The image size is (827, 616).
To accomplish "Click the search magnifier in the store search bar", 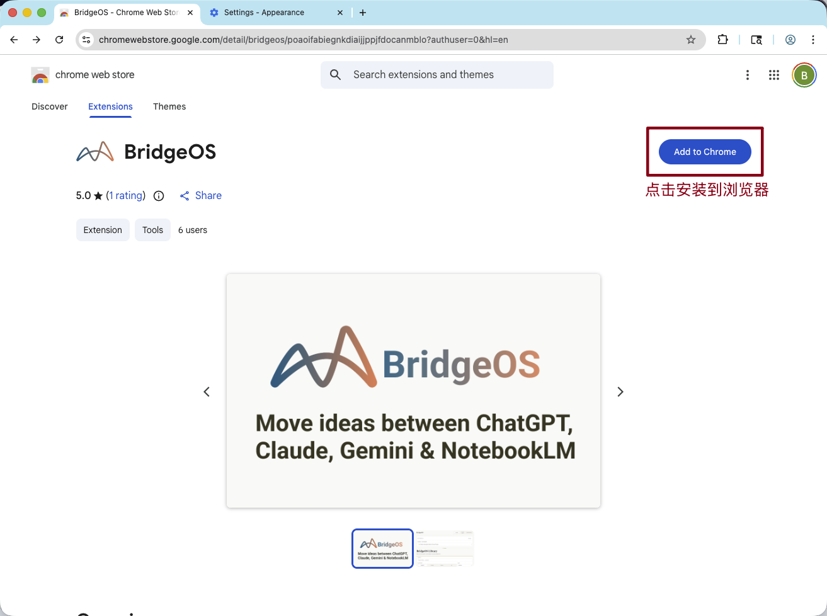I will point(335,74).
